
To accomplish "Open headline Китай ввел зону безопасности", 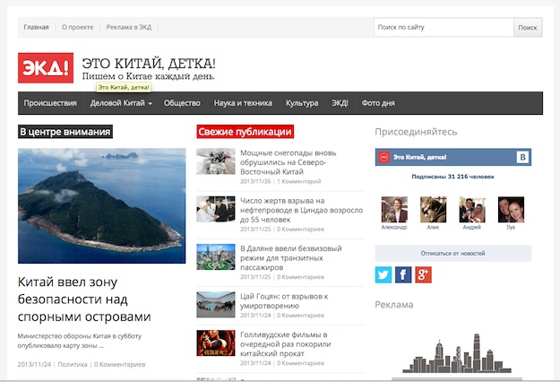I will coord(84,300).
